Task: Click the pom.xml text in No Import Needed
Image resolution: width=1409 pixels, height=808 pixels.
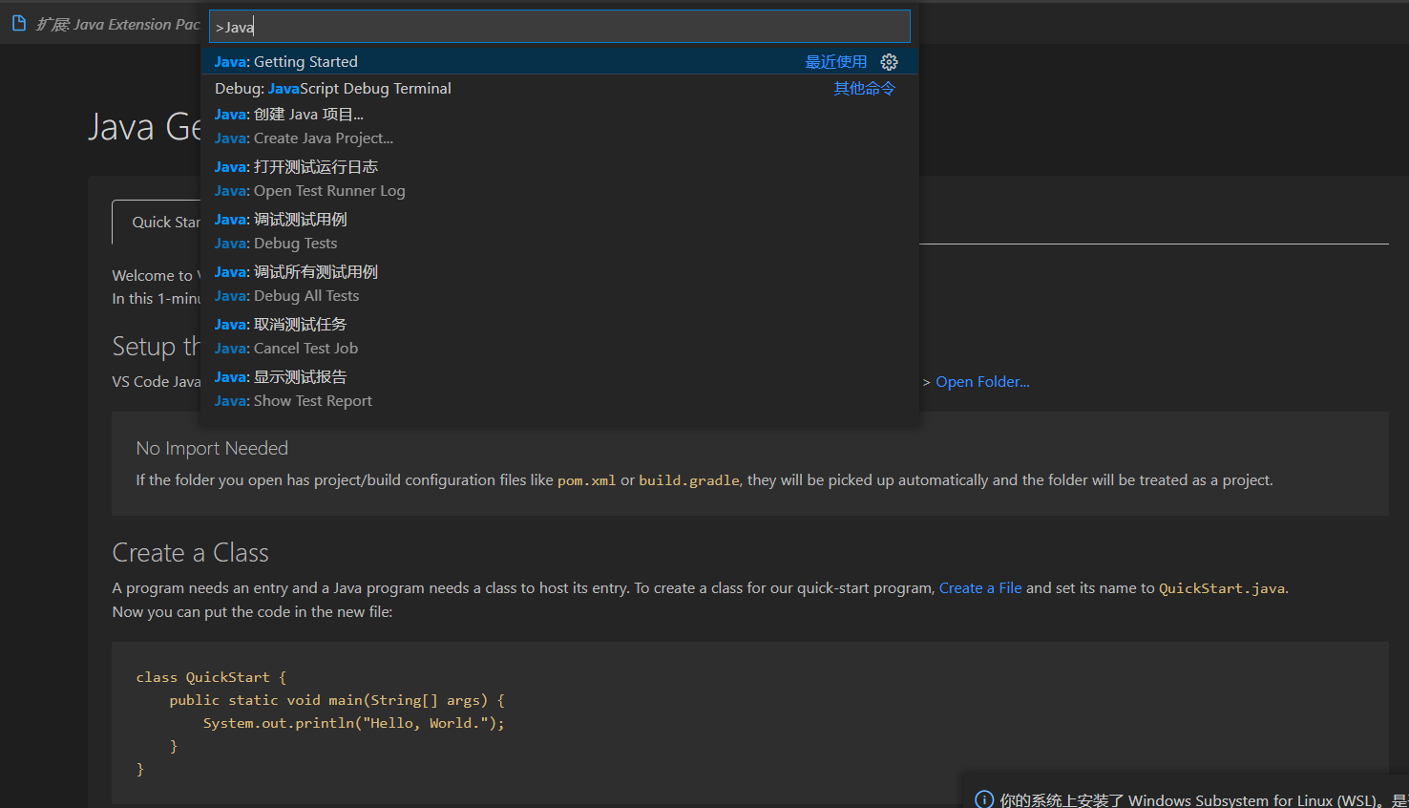Action: click(x=586, y=480)
